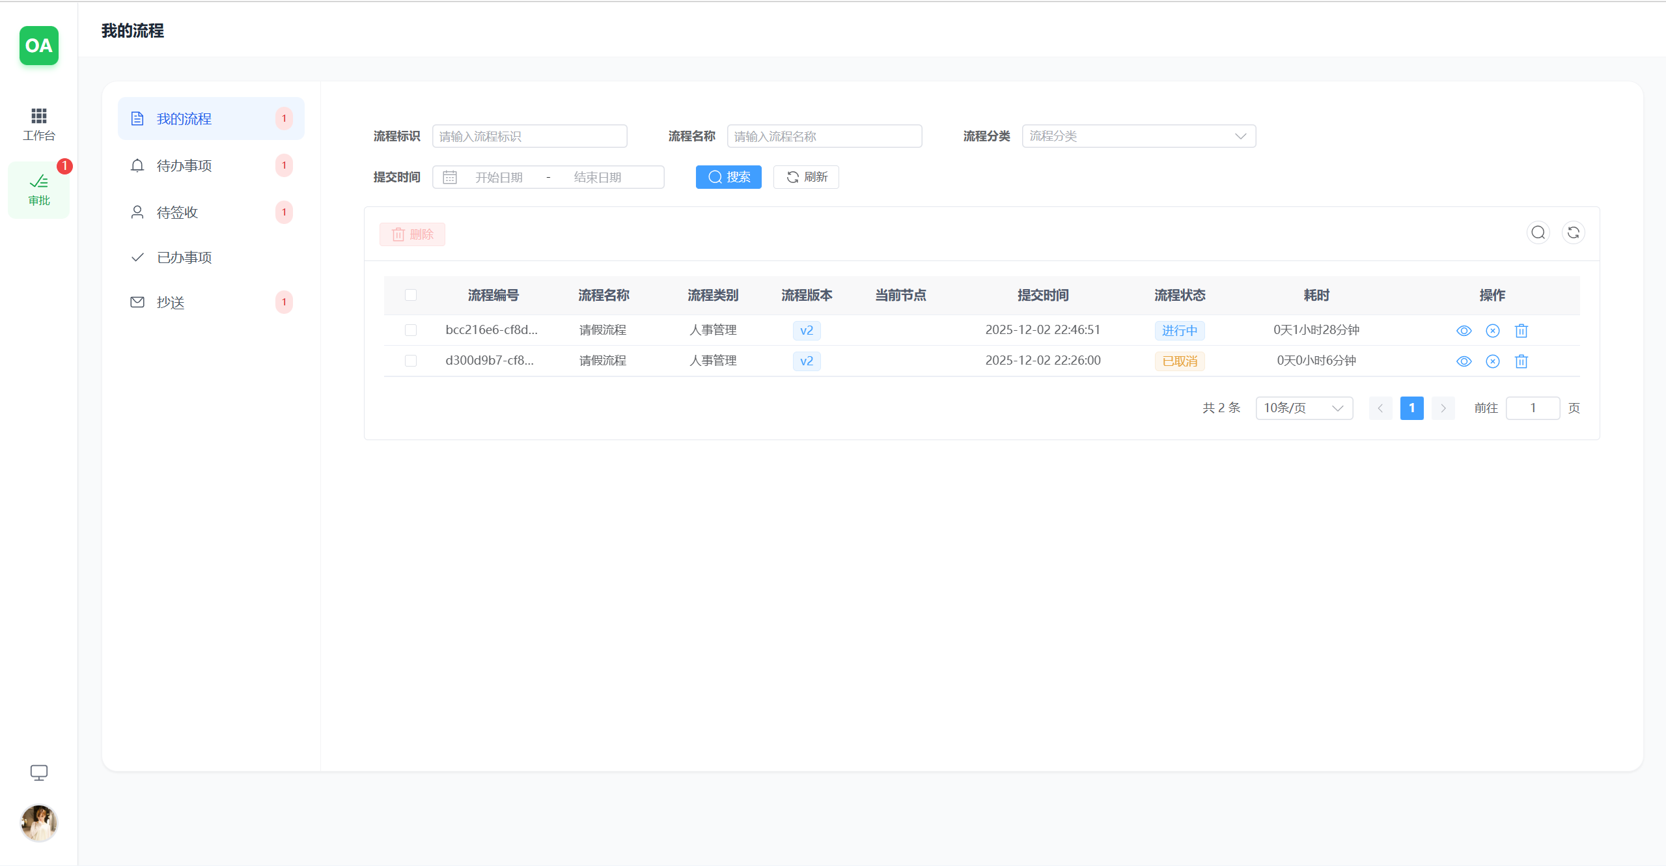Viewport: 1666px width, 866px height.
Task: Select the checkbox for the d300d9b7 row
Action: [411, 360]
